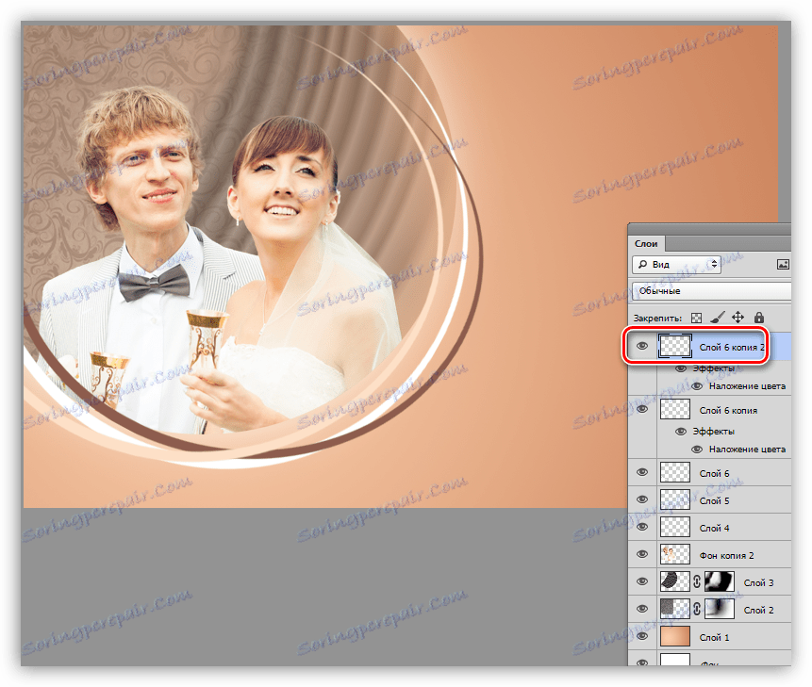812x687 pixels.
Task: Enable lock position move icon
Action: pyautogui.click(x=737, y=318)
